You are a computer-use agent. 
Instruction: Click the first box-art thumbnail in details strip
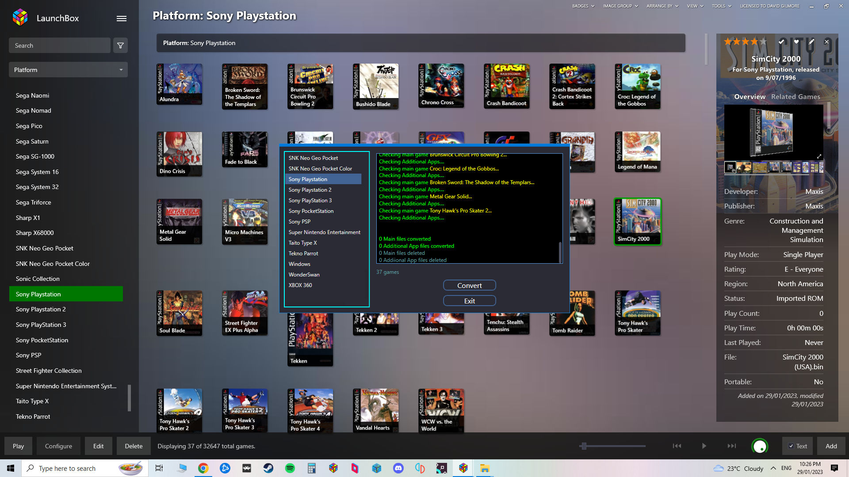click(x=730, y=167)
